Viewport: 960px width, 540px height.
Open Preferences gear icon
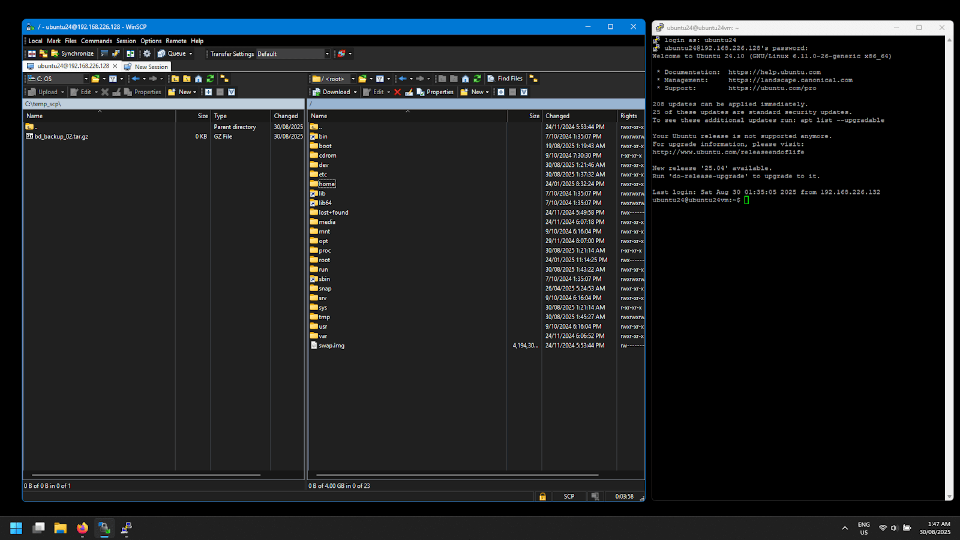(x=147, y=53)
